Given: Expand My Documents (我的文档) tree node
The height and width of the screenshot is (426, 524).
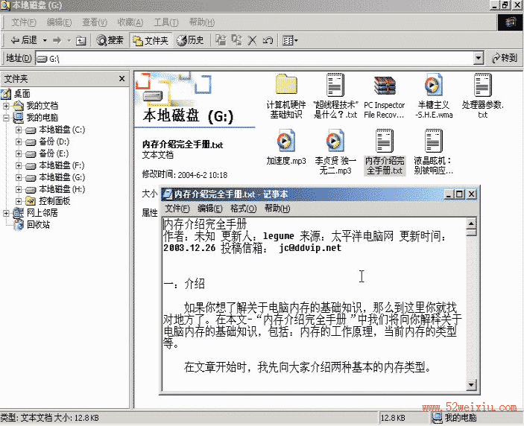Looking at the screenshot, I should pyautogui.click(x=6, y=106).
